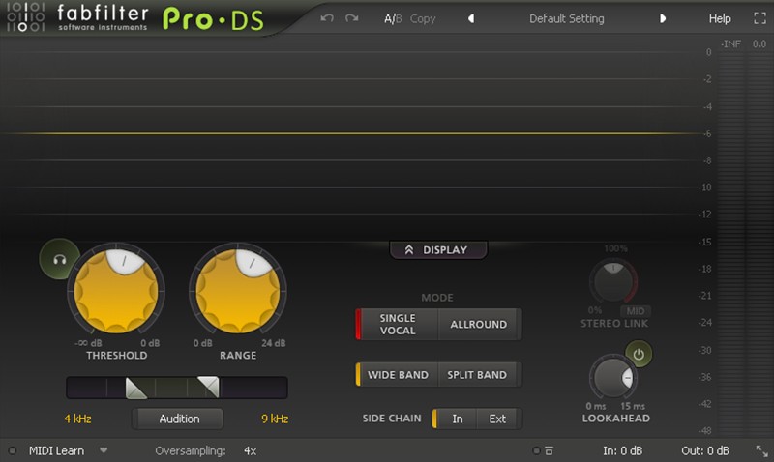The height and width of the screenshot is (462, 774).
Task: Select Split Band processing
Action: 477,375
